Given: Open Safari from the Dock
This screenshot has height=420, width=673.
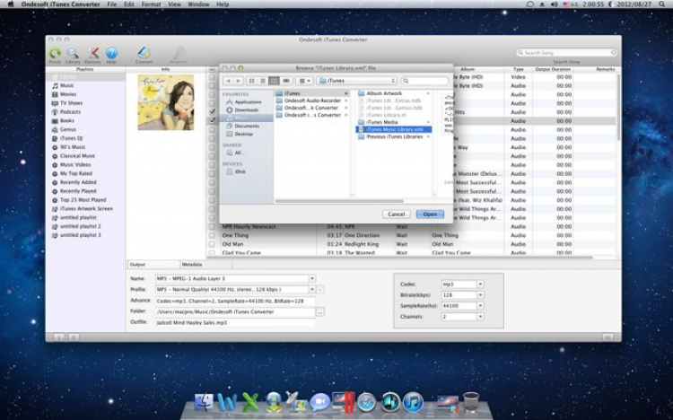Looking at the screenshot, I should click(366, 403).
